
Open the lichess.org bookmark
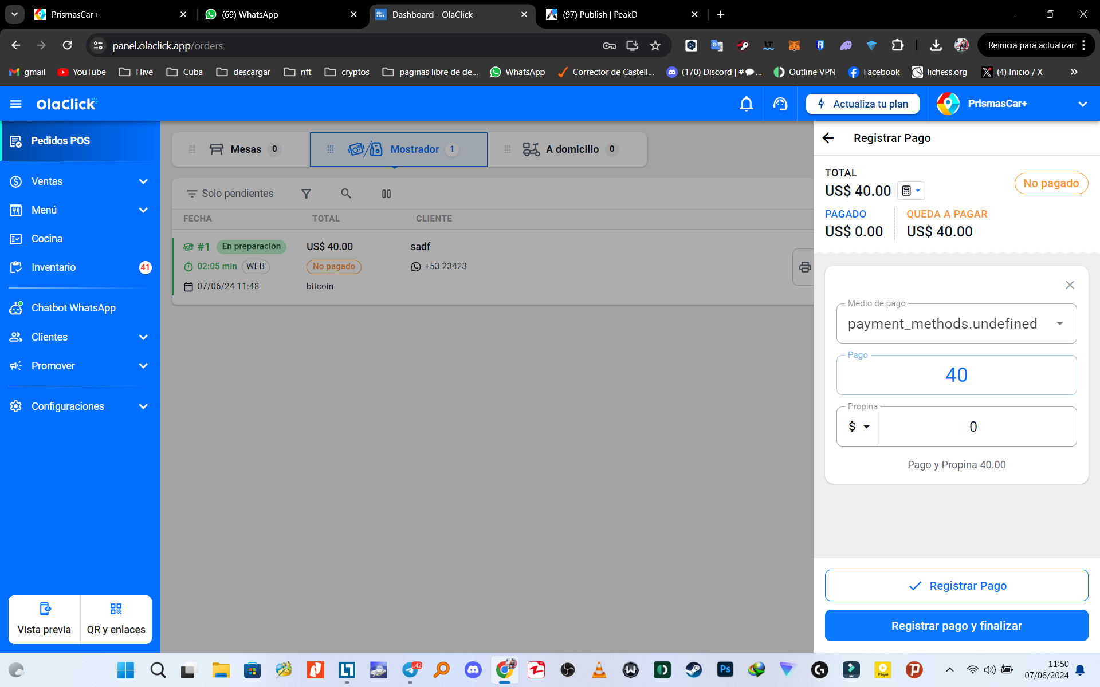(940, 72)
